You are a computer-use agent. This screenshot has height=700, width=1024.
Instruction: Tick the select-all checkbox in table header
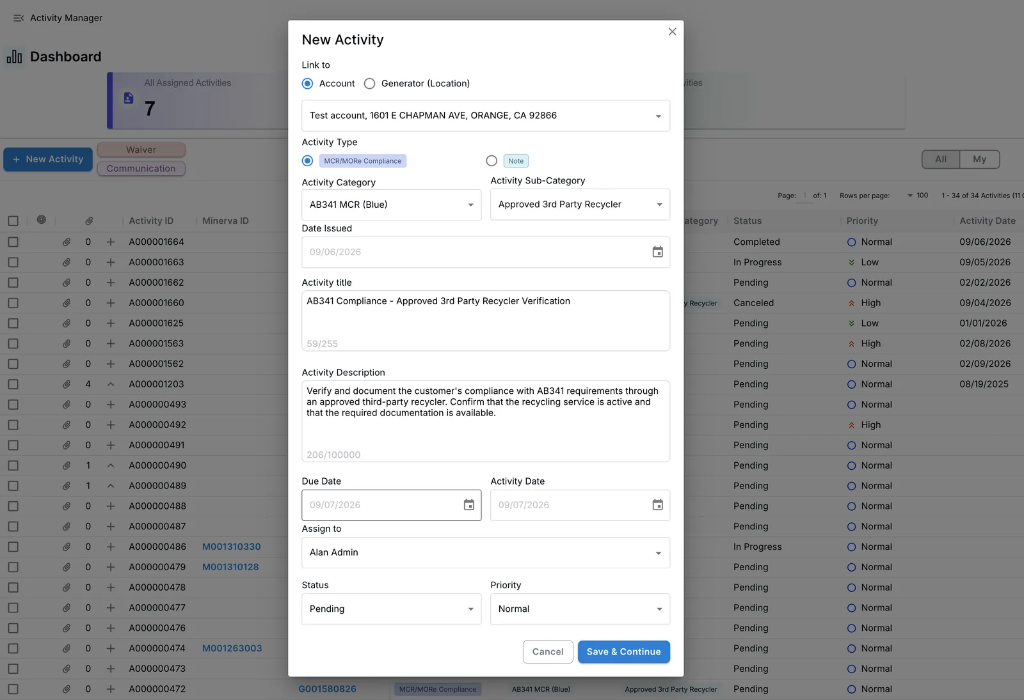coord(13,221)
